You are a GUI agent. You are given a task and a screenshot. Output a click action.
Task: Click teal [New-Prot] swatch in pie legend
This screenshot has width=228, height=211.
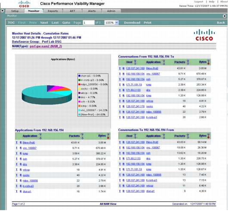(x=79, y=115)
